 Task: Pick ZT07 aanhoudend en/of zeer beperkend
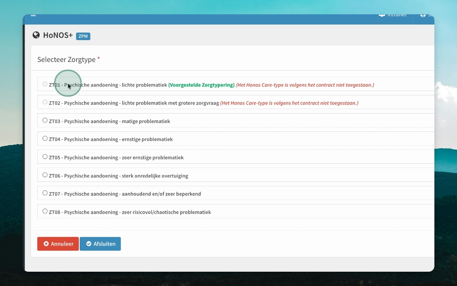(x=45, y=193)
